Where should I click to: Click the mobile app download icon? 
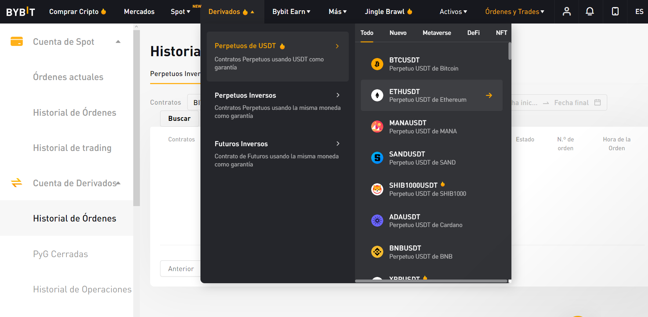click(x=615, y=11)
